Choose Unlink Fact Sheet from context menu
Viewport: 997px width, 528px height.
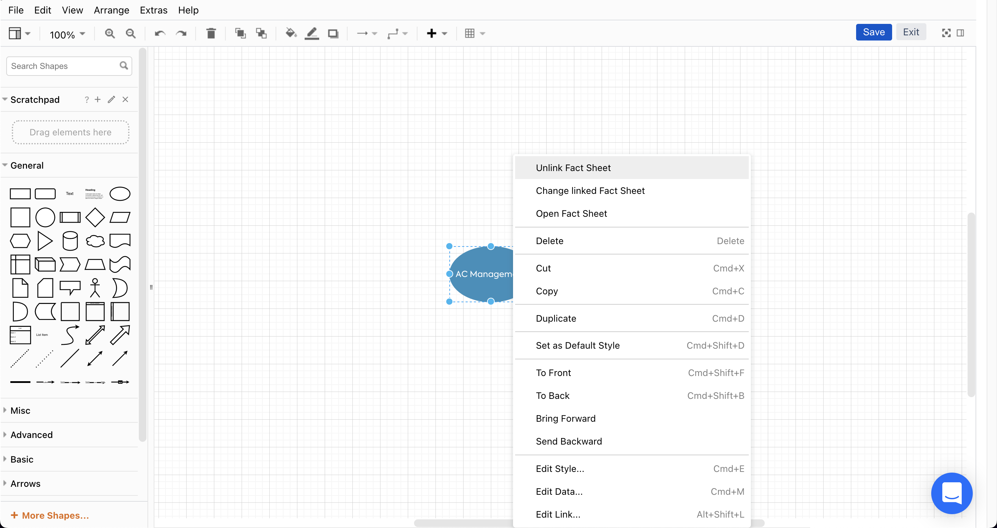(573, 168)
